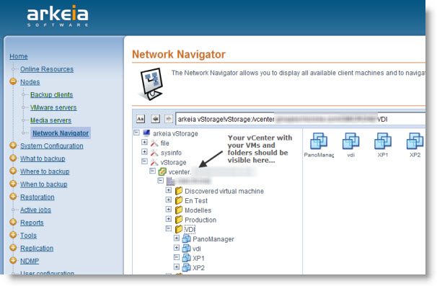Open the Backup clients link

(x=51, y=94)
